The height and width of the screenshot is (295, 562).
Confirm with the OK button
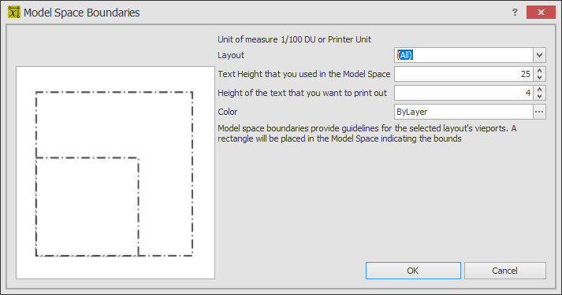413,271
